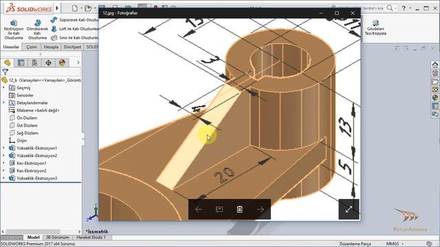Screen dimensions: 440x247
Task: Switch to the 3B Görünüm tab
Action: tap(58, 237)
